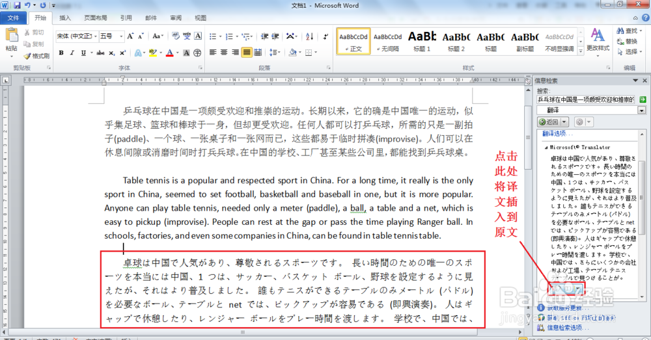Click the Sort A-Z icon
This screenshot has width=651, height=340.
coord(309,36)
